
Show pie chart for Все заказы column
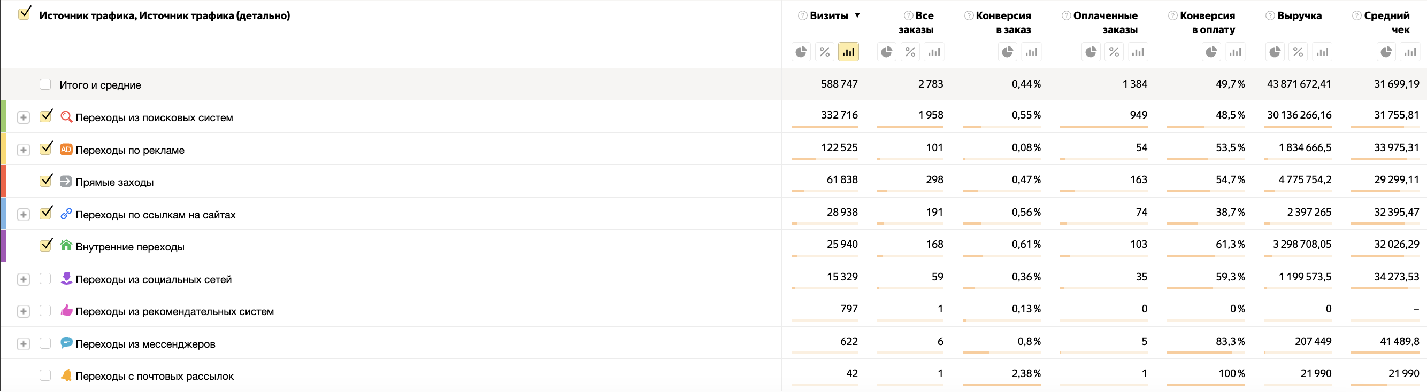click(886, 52)
